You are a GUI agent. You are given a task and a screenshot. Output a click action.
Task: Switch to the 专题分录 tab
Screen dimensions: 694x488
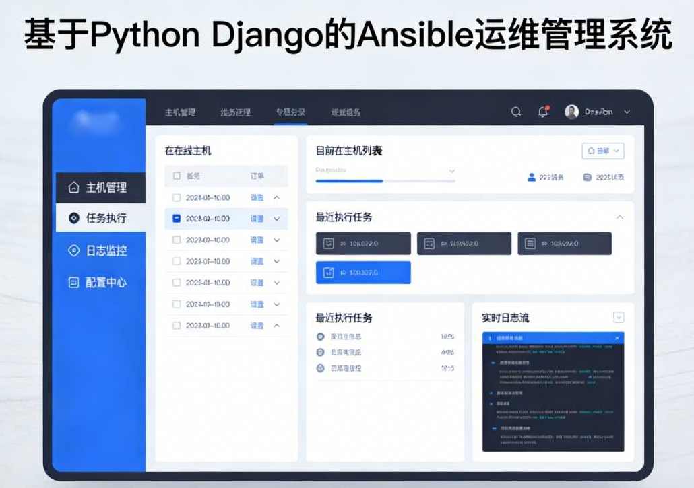[x=290, y=112]
